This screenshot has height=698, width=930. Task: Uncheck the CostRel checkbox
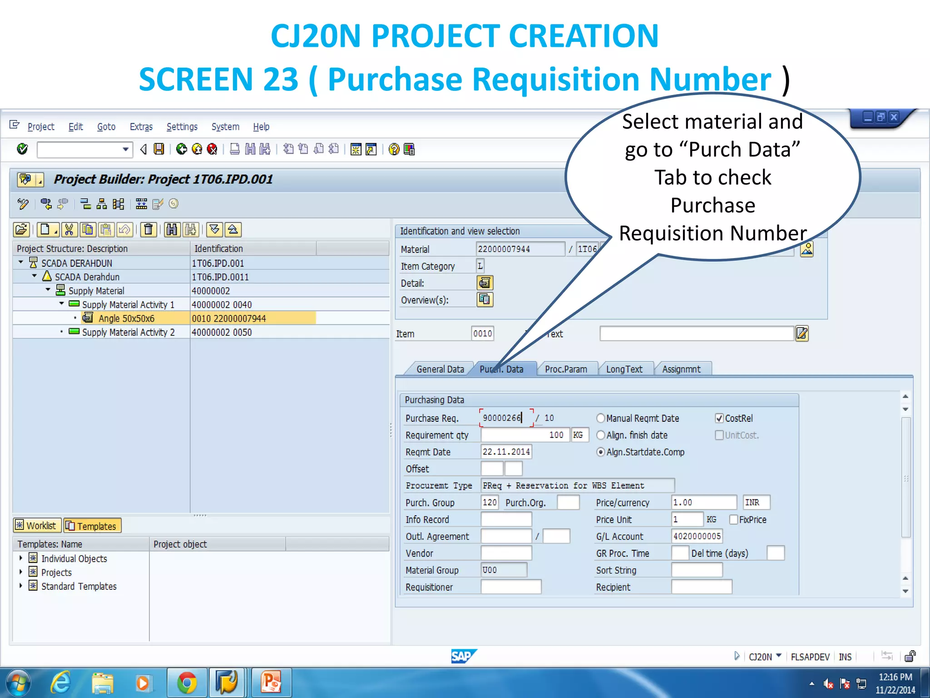(719, 418)
